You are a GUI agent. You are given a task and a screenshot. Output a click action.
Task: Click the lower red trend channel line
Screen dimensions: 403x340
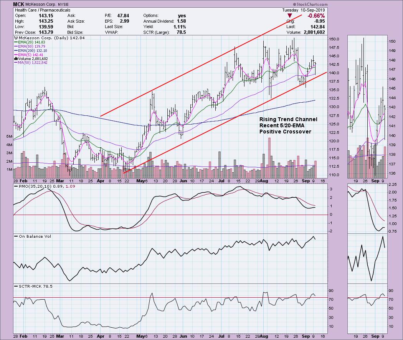click(225, 123)
